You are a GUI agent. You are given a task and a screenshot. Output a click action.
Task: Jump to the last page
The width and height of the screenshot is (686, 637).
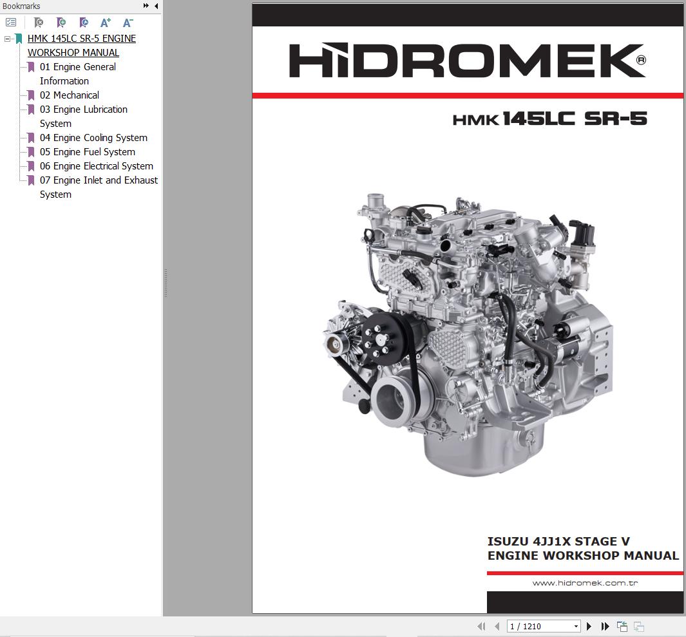[x=605, y=626]
